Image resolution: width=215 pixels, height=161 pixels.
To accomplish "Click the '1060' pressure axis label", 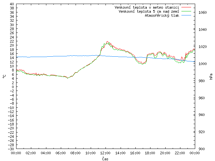I will pos(203,12).
